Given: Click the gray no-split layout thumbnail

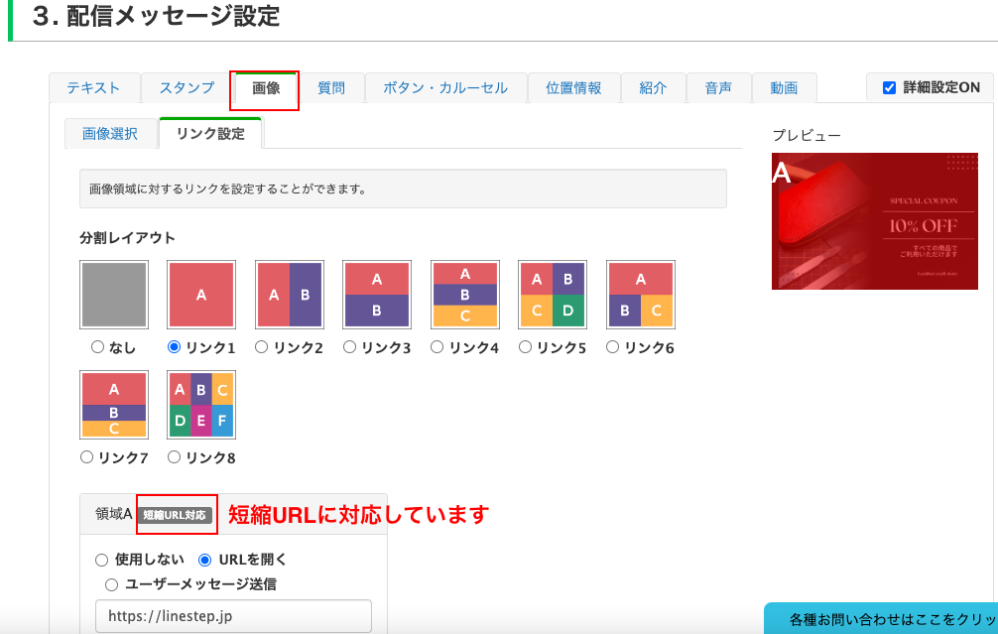Looking at the screenshot, I should [114, 295].
